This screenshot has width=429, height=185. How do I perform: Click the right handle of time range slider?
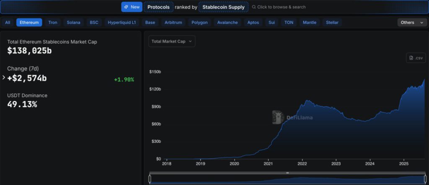point(425,179)
